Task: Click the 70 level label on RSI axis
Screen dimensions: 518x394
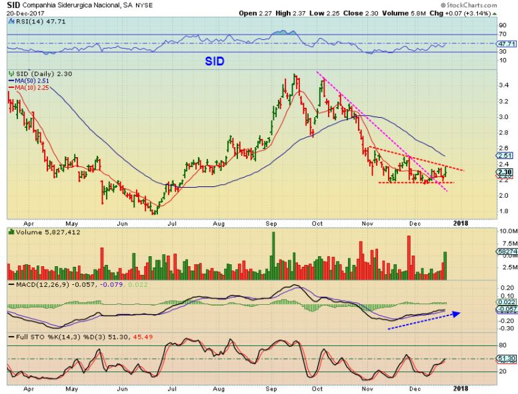Action: (x=503, y=35)
